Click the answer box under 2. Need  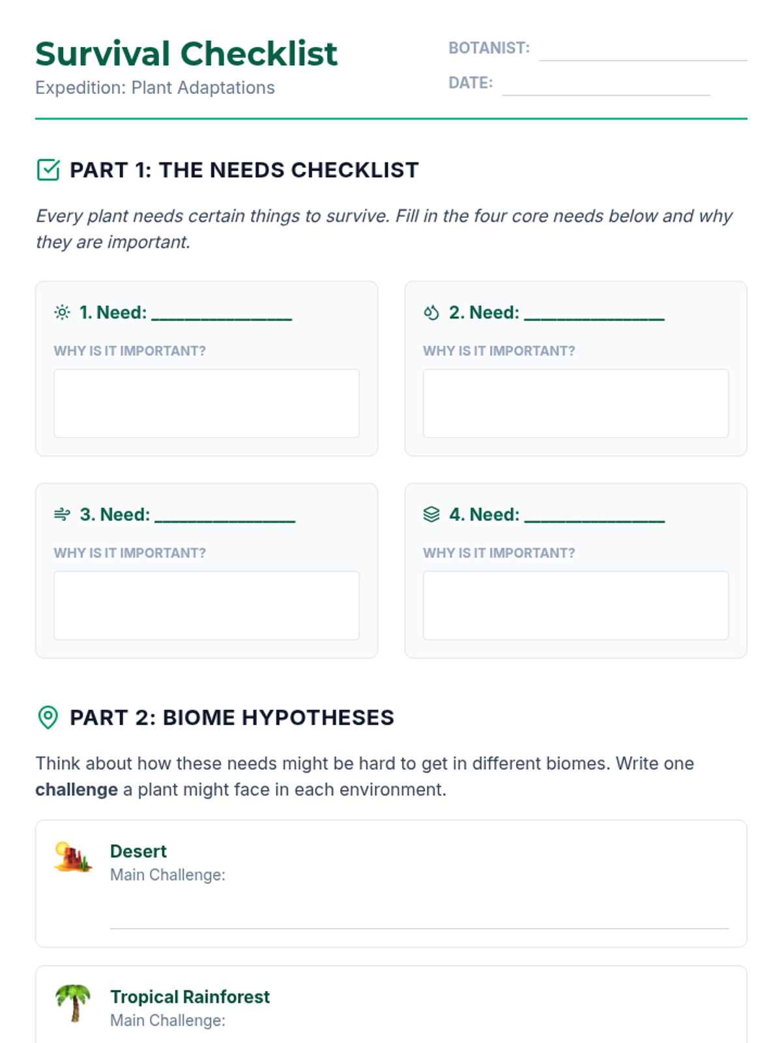pos(576,404)
